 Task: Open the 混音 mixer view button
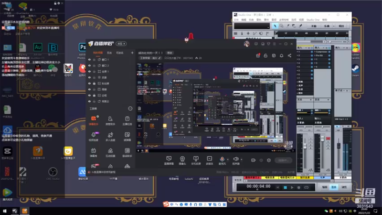(334, 187)
